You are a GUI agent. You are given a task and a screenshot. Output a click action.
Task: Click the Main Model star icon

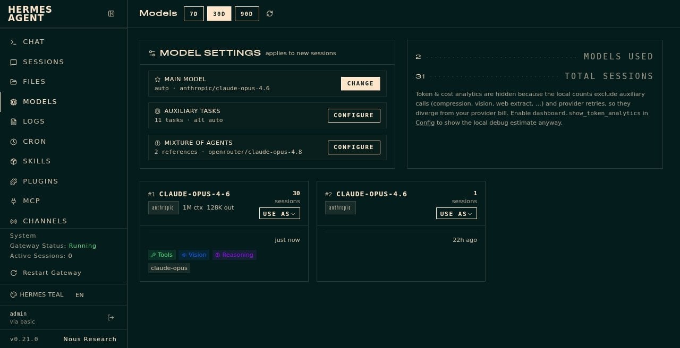tap(158, 79)
